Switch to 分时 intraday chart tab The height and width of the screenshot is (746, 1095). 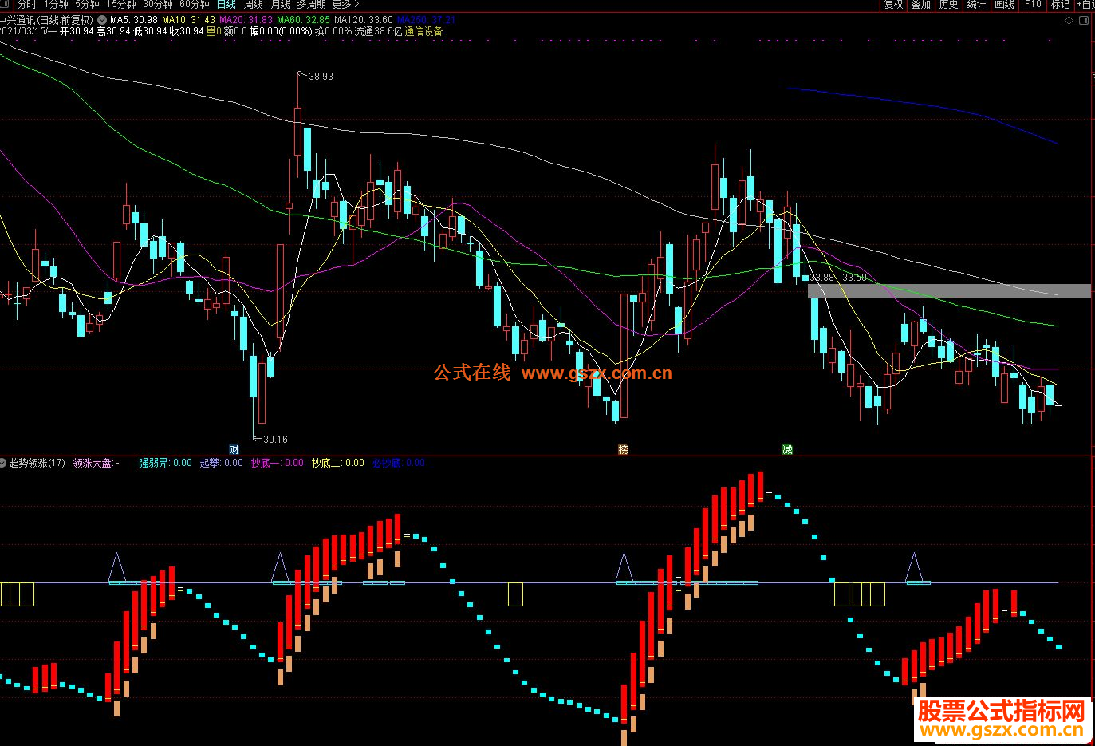pyautogui.click(x=26, y=4)
